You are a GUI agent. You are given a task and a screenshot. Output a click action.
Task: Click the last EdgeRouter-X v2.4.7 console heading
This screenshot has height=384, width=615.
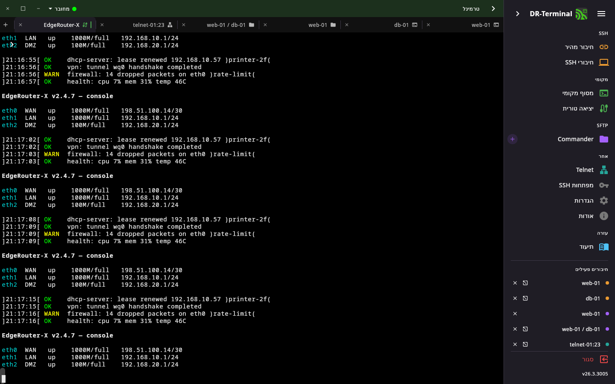[x=58, y=335]
